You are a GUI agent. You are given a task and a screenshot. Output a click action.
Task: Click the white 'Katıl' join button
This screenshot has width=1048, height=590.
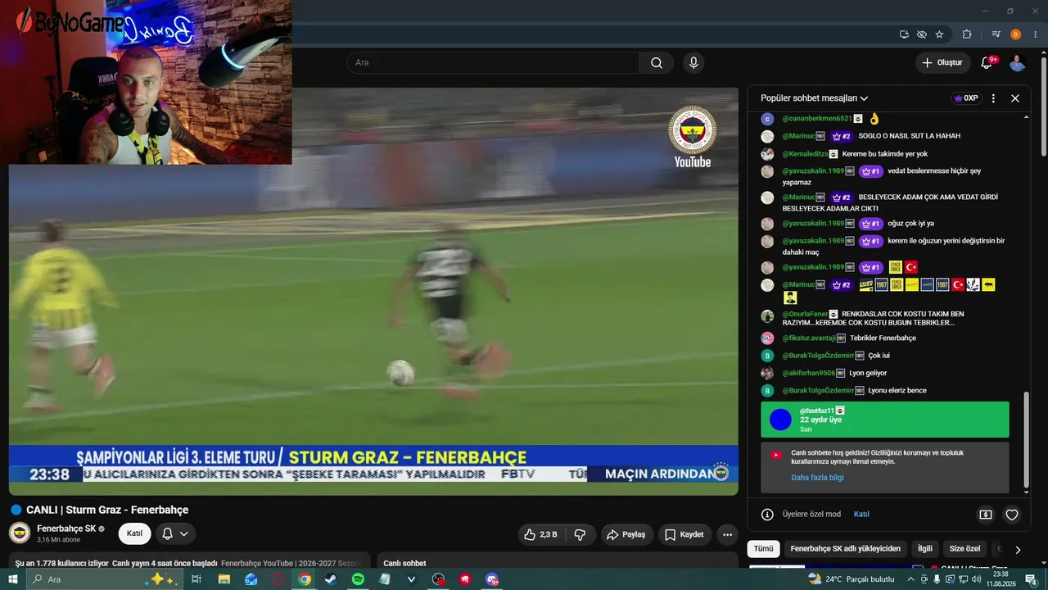[134, 533]
